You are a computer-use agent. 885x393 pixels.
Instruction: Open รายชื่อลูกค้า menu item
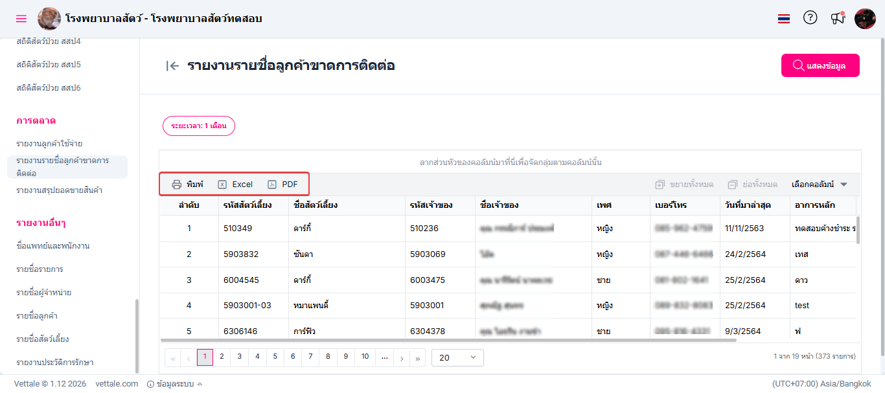(x=38, y=316)
